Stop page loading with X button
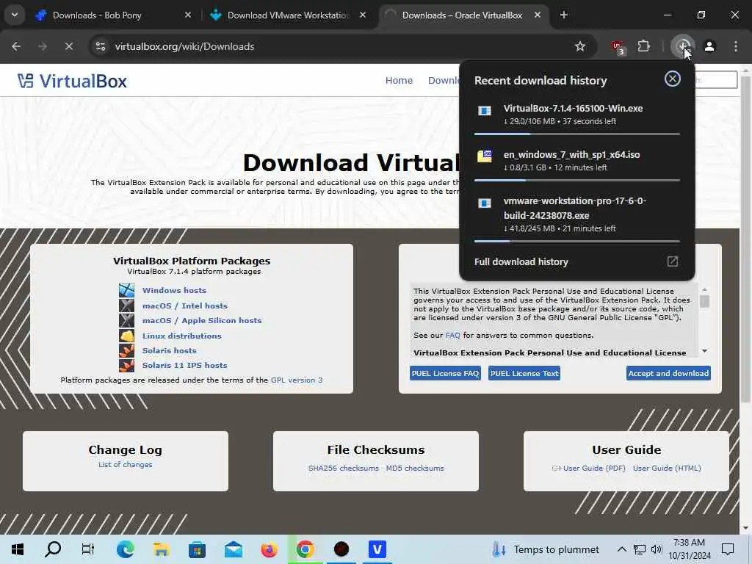Image resolution: width=752 pixels, height=564 pixels. click(68, 46)
